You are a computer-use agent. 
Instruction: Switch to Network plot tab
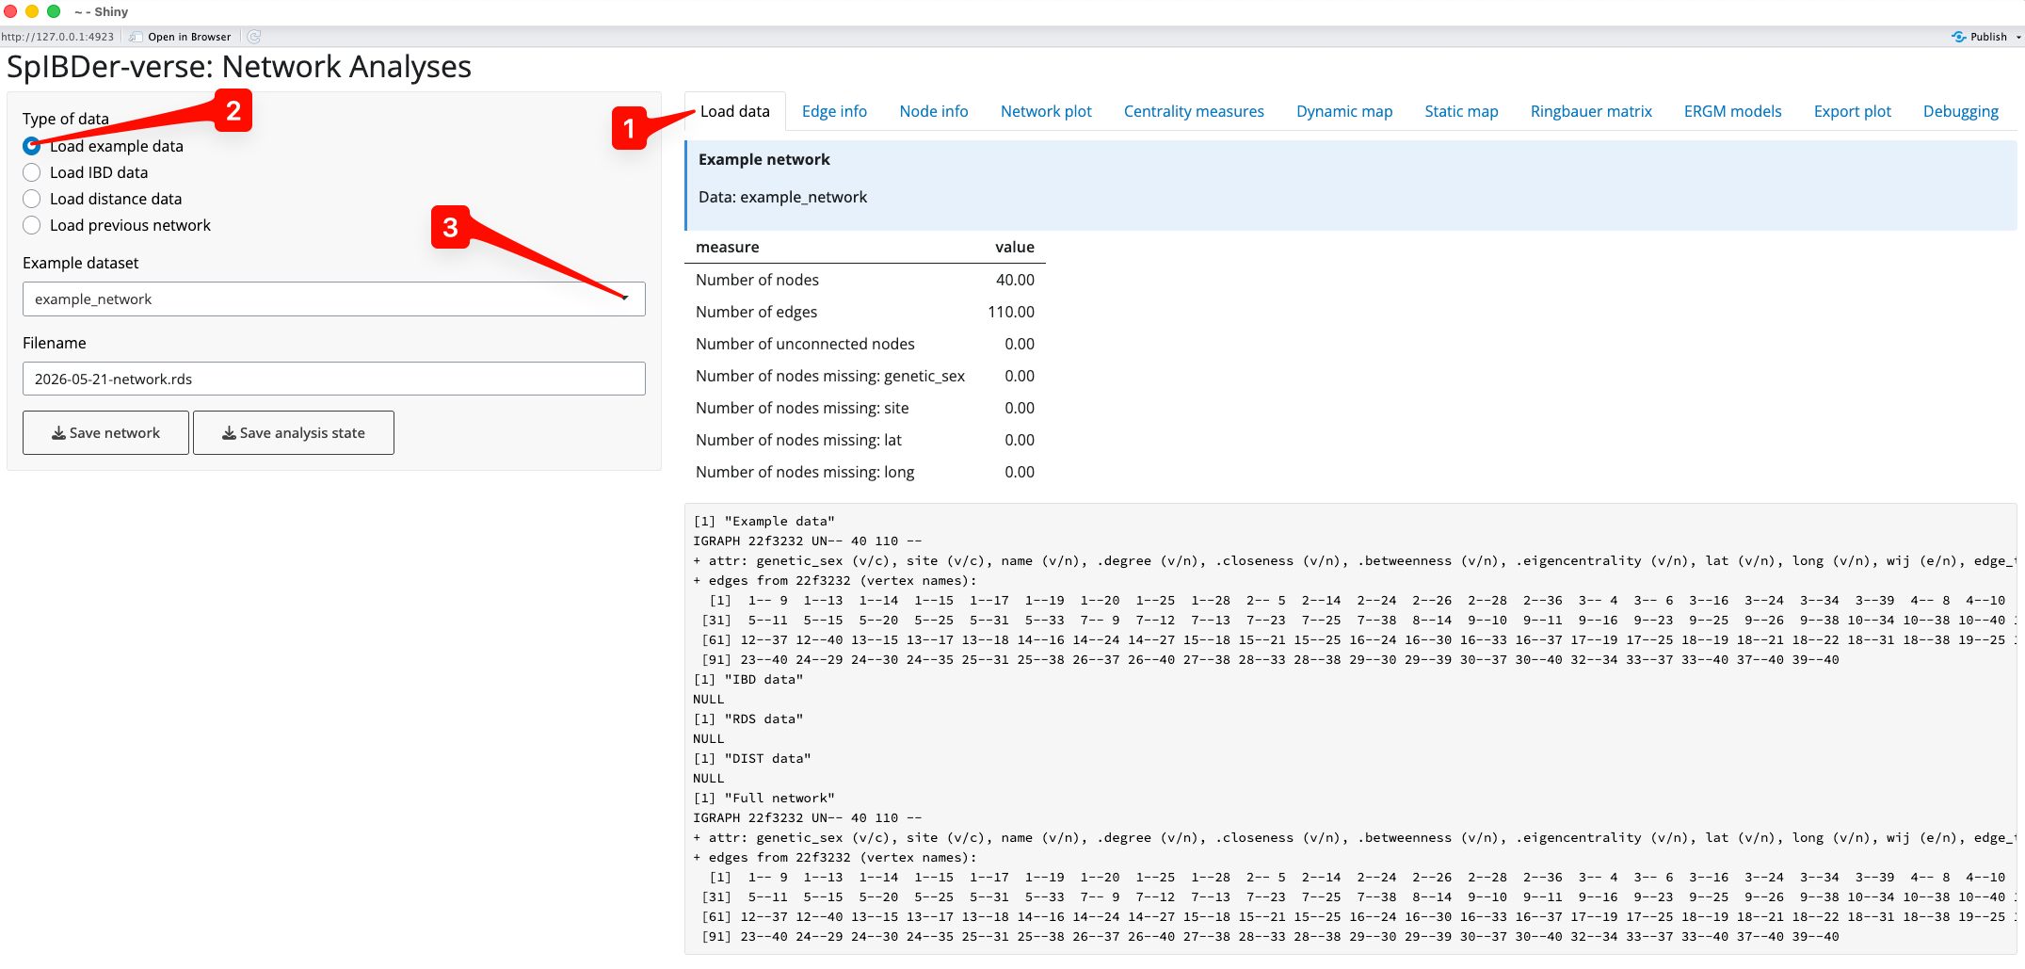click(x=1046, y=111)
